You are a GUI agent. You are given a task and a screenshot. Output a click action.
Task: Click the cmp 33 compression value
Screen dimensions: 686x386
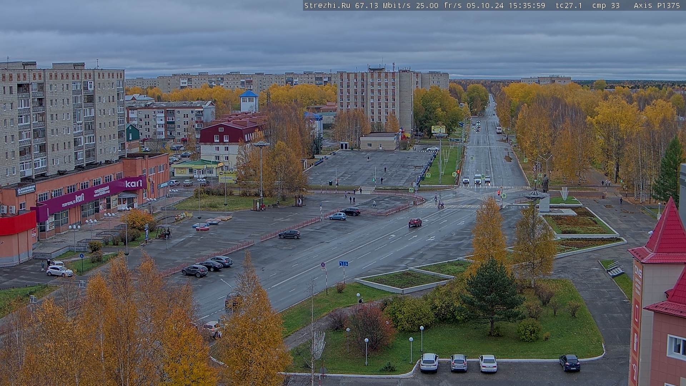click(x=606, y=5)
